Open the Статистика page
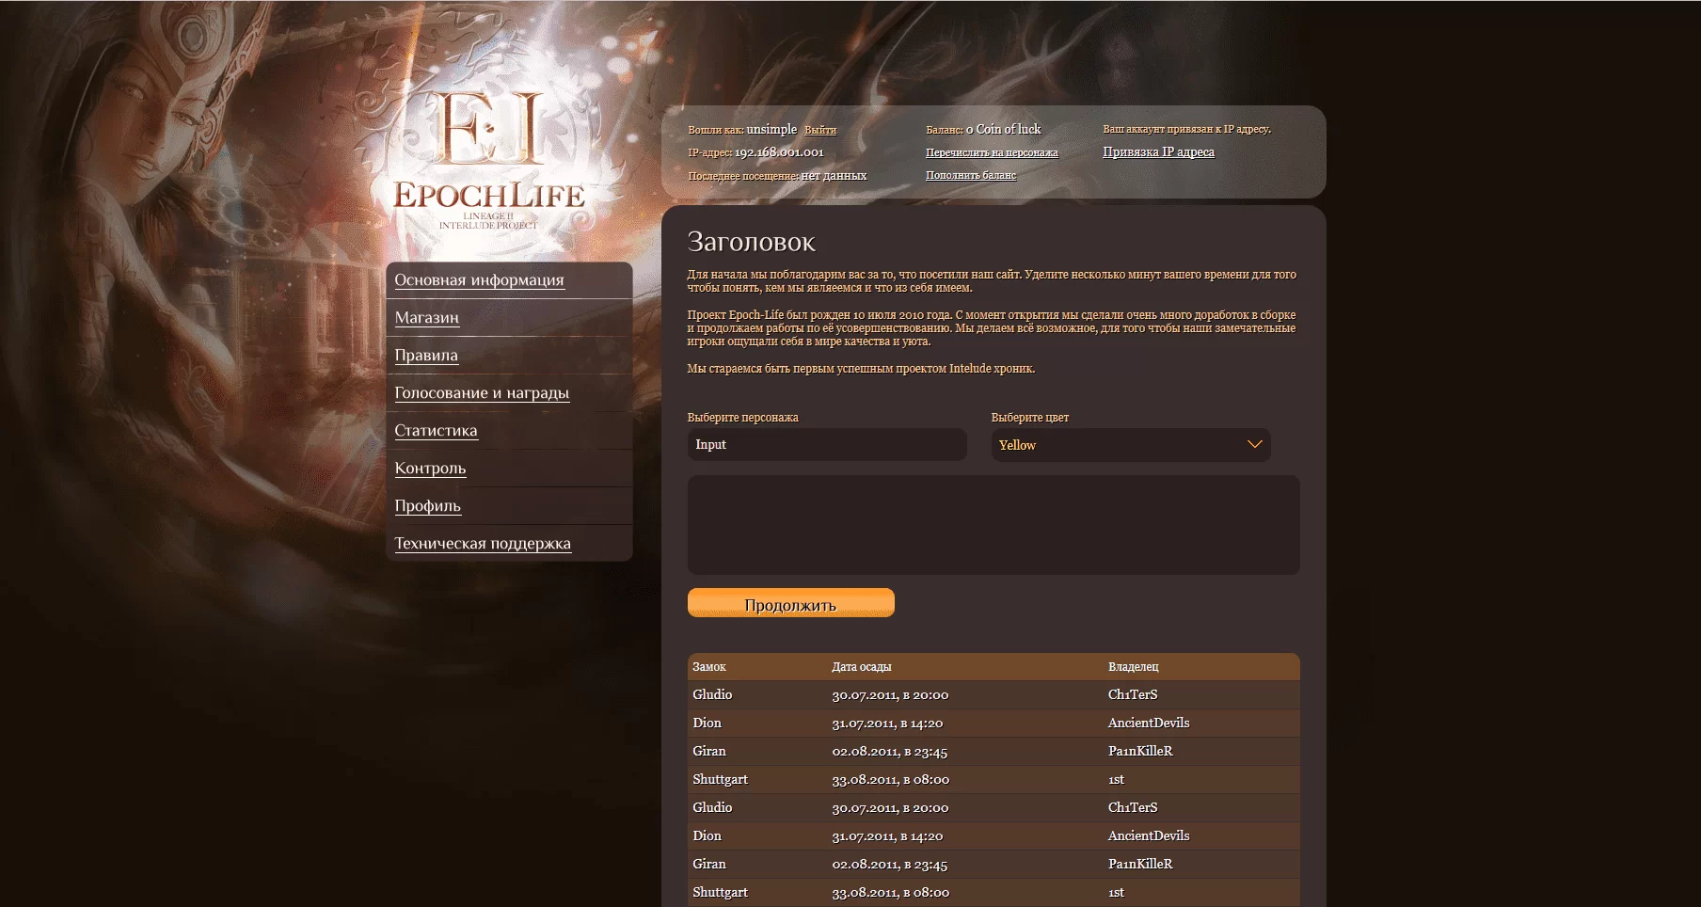1701x907 pixels. [x=436, y=431]
